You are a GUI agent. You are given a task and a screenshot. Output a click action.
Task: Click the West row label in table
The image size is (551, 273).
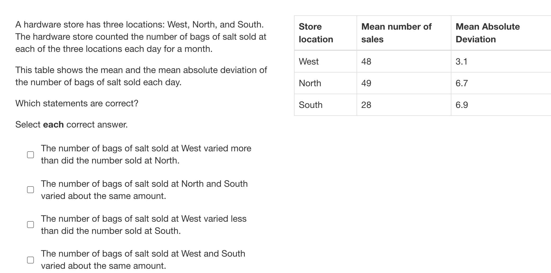coord(309,61)
